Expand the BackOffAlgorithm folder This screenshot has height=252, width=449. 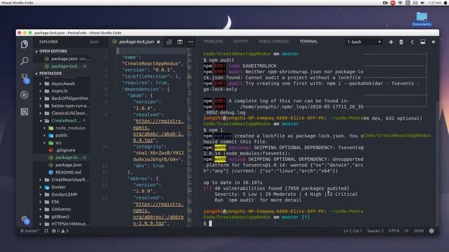[x=69, y=98]
